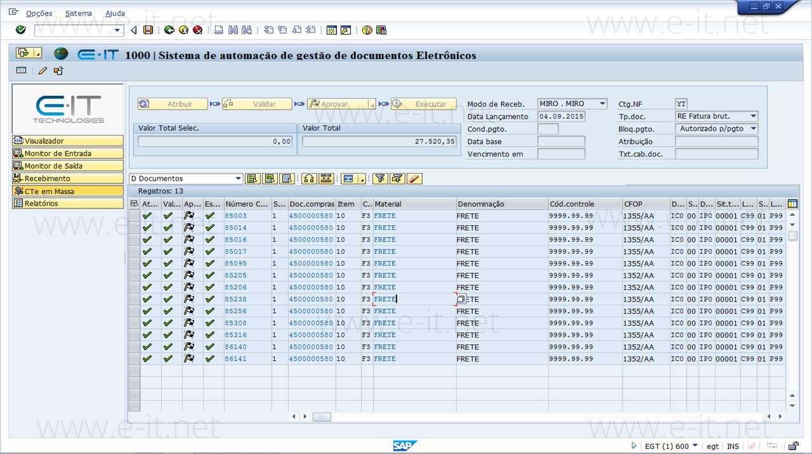Click the Executar button
Image resolution: width=812 pixels, height=454 pixels.
424,104
